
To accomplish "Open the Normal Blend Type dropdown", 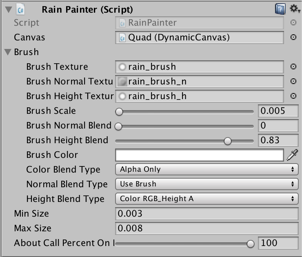I will point(207,184).
